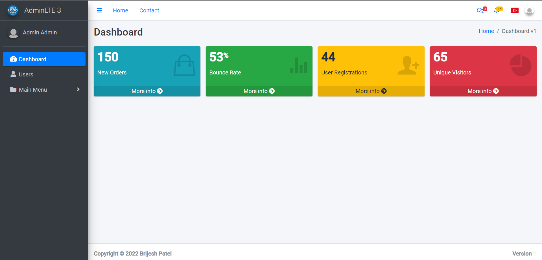This screenshot has width=542, height=260.
Task: Click the Brijesh Patel footer link
Action: click(x=156, y=254)
